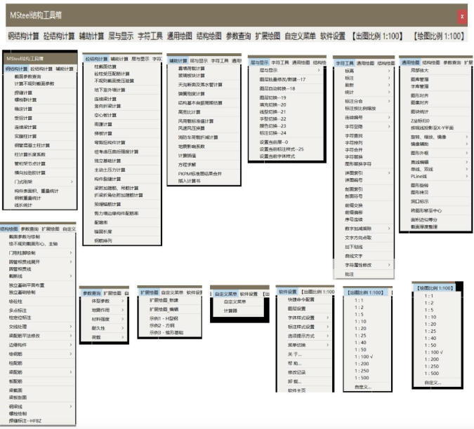Open 钢结构计算 in the large top menu bar
This screenshot has width=474, height=429.
click(x=22, y=36)
